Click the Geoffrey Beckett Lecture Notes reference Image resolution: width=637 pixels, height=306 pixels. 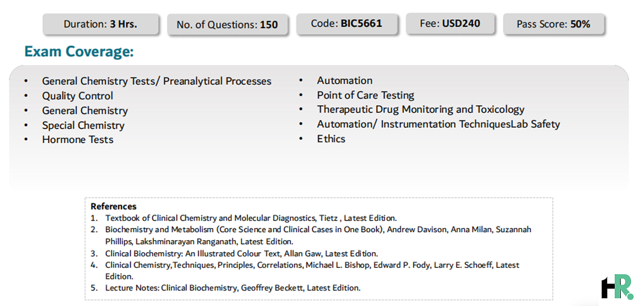[x=232, y=288]
